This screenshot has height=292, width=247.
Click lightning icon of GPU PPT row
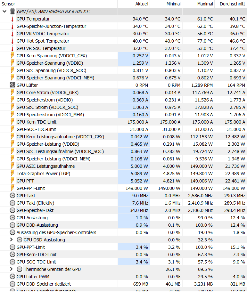[x=12, y=181]
